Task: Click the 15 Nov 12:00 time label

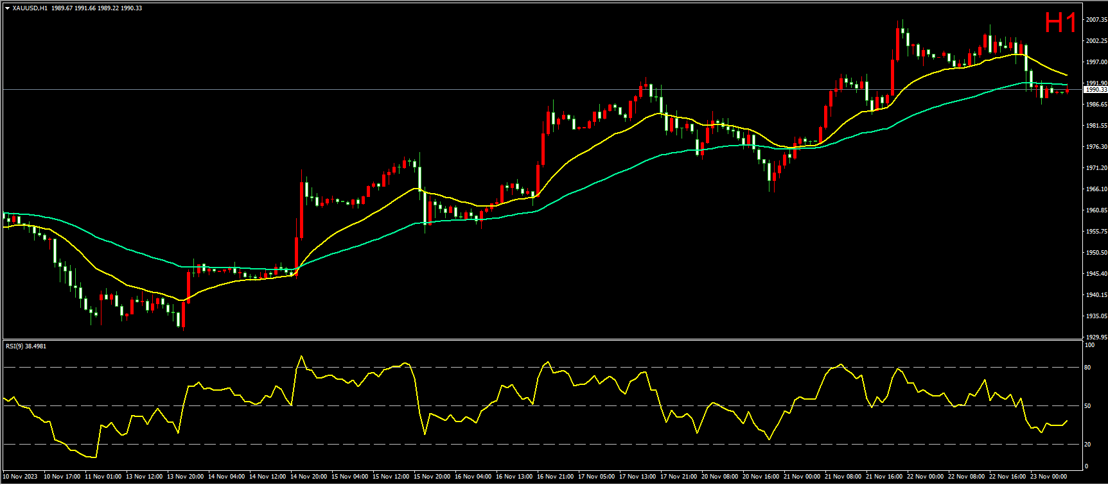Action: 391,477
